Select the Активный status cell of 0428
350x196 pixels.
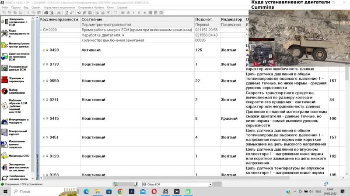137,50
